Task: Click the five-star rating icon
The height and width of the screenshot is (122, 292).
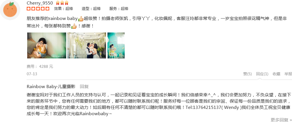Action: (38, 9)
